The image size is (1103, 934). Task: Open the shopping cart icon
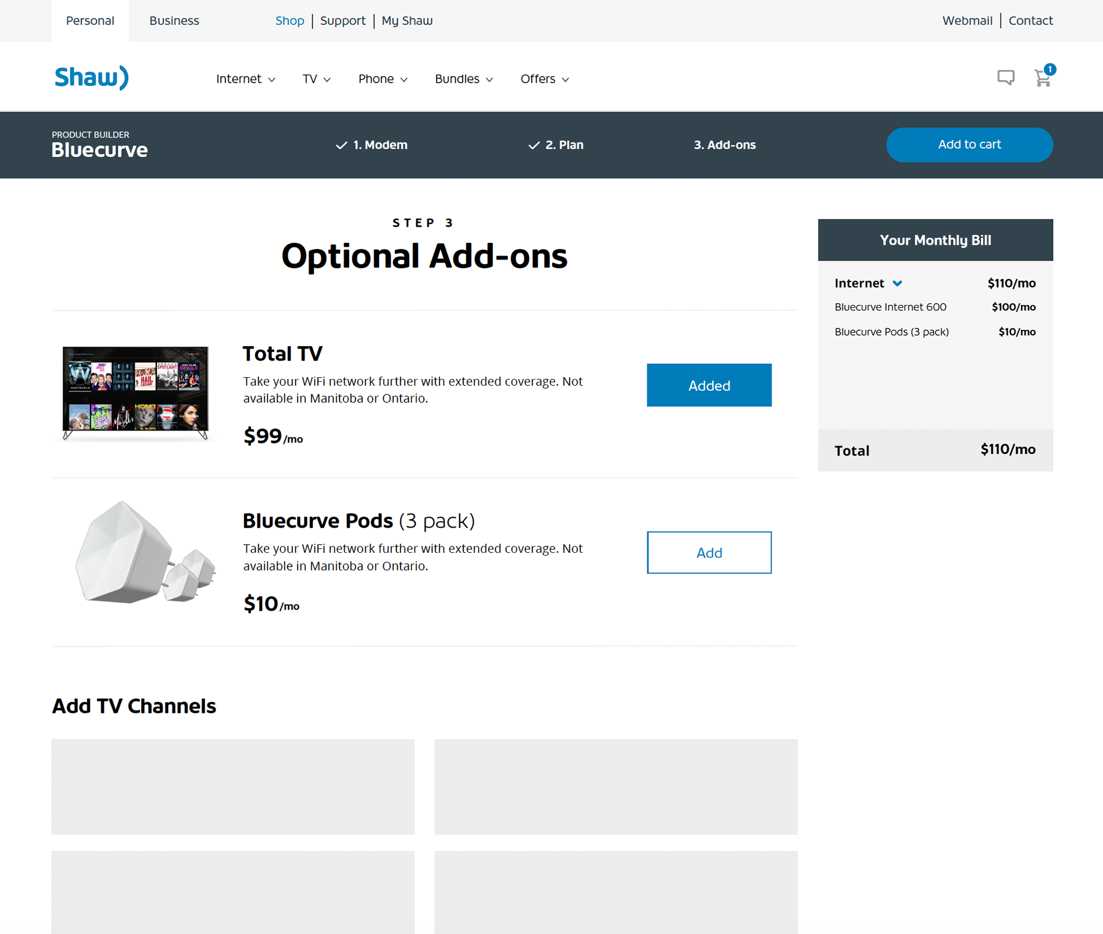pos(1043,78)
